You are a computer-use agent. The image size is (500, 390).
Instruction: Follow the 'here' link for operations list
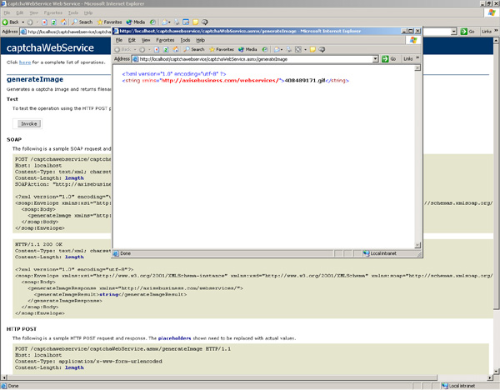[x=25, y=62]
